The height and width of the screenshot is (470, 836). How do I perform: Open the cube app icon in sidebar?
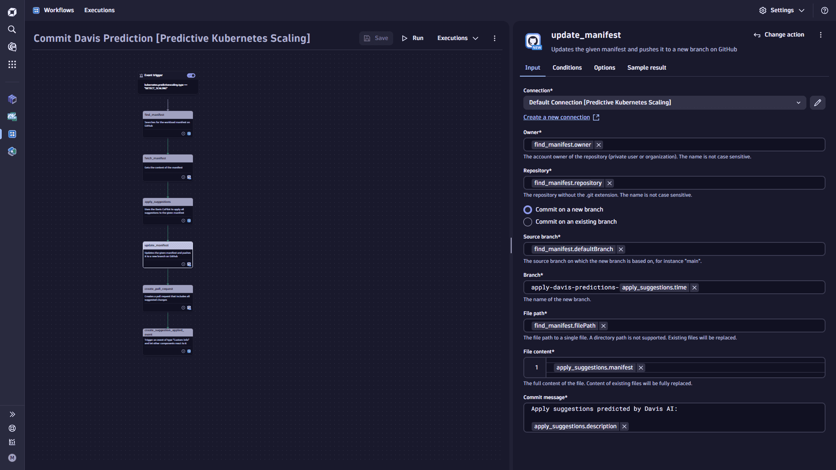pos(12,99)
